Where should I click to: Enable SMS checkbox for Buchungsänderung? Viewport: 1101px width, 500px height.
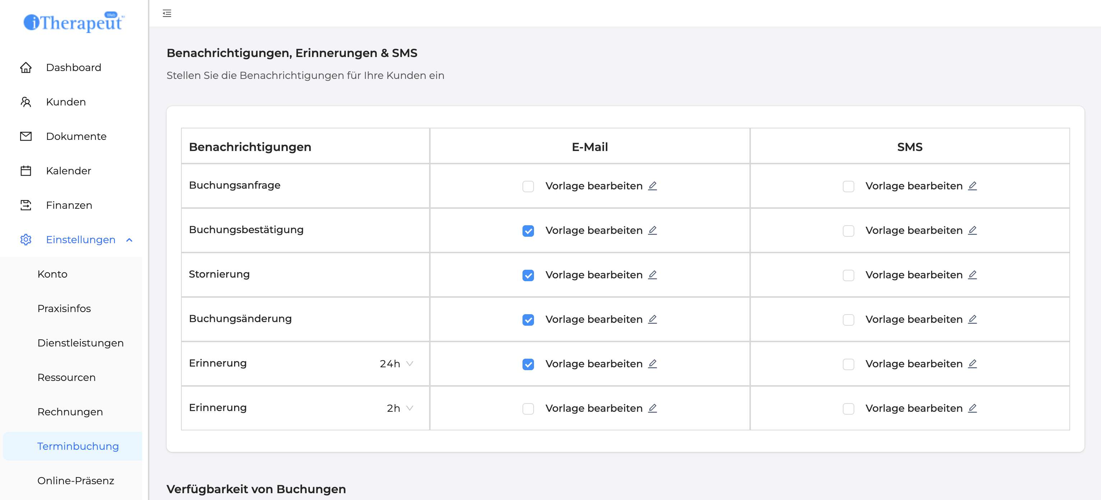coord(848,319)
